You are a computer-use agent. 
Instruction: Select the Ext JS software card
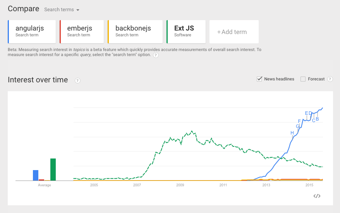(x=186, y=32)
